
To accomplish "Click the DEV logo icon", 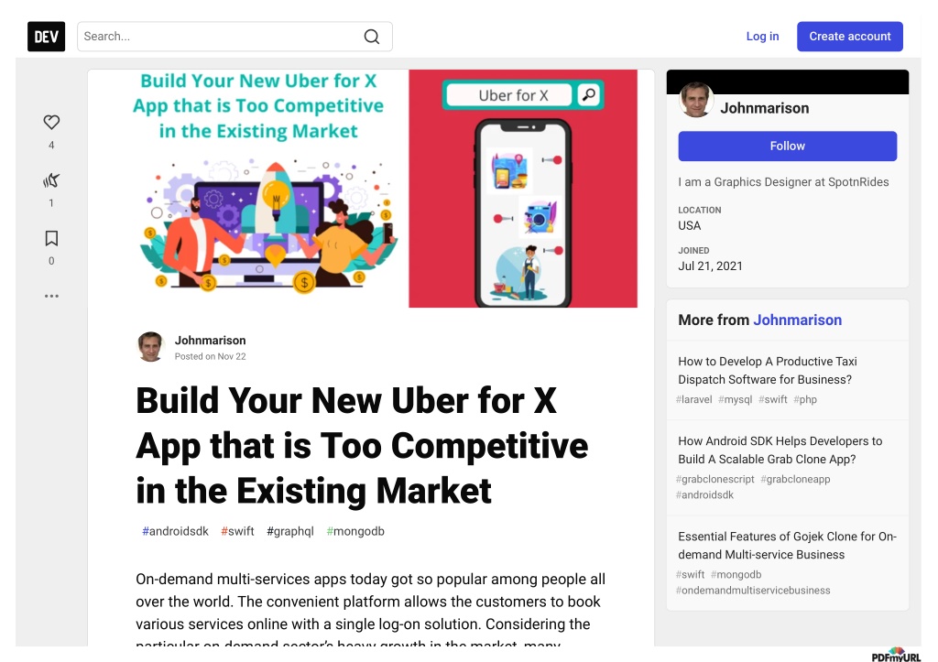I will click(46, 37).
